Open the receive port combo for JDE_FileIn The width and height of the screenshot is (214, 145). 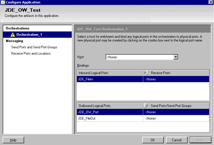[x=176, y=79]
